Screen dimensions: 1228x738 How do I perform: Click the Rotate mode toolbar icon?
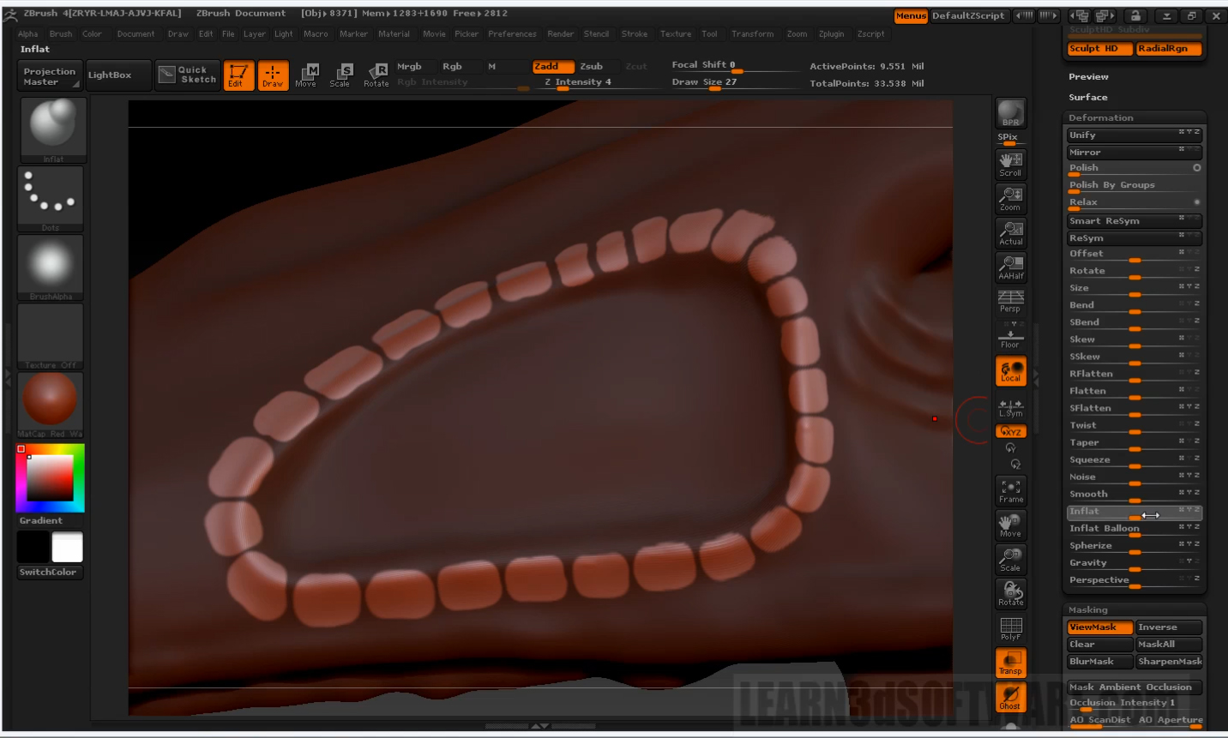[376, 75]
